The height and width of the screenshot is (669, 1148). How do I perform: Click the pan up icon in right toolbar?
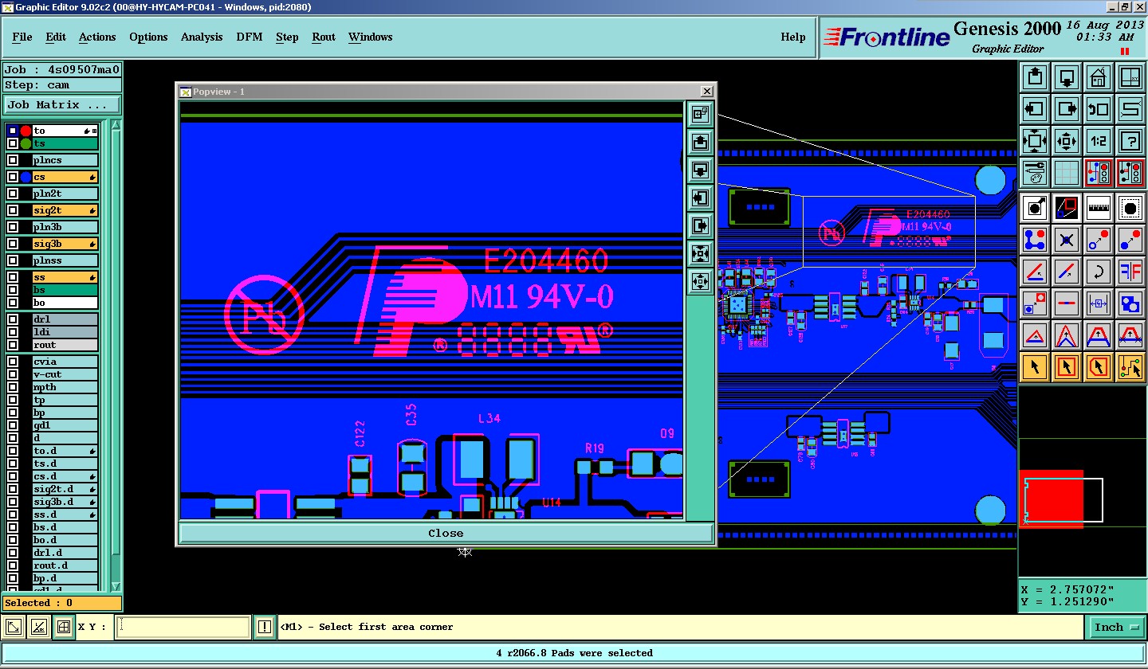click(1035, 77)
